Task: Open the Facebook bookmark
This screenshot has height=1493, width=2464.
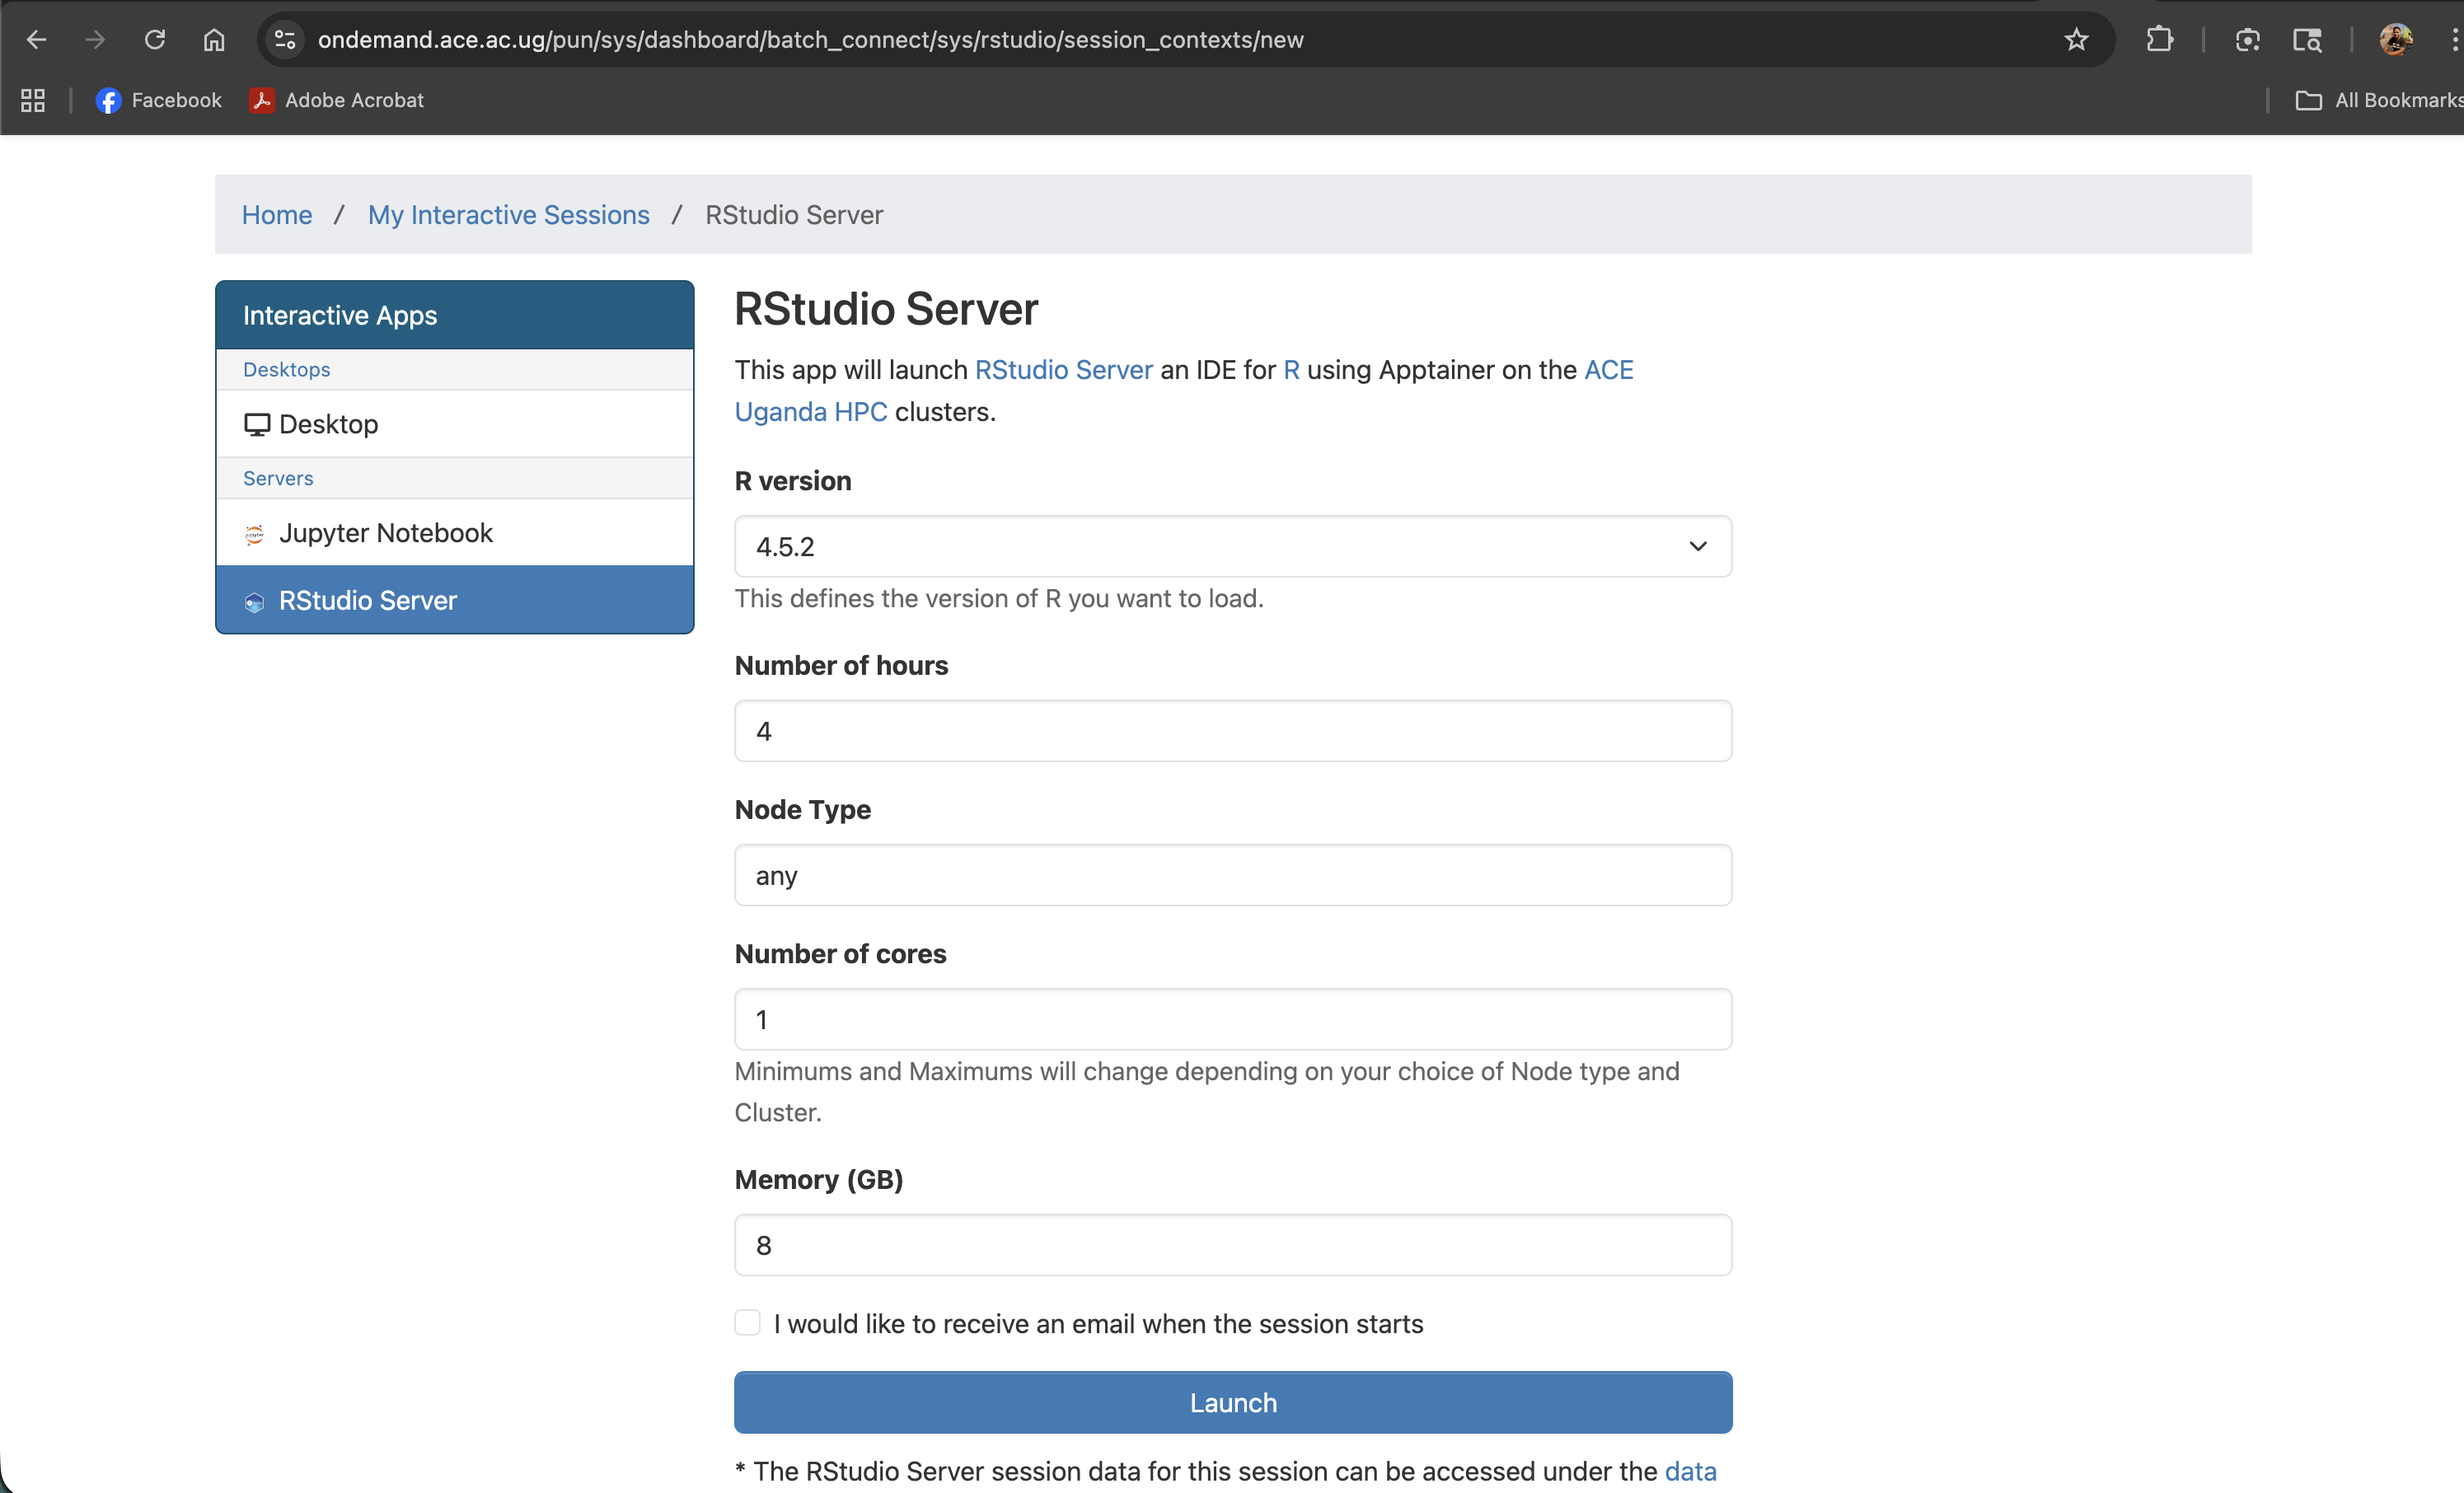Action: 160,100
